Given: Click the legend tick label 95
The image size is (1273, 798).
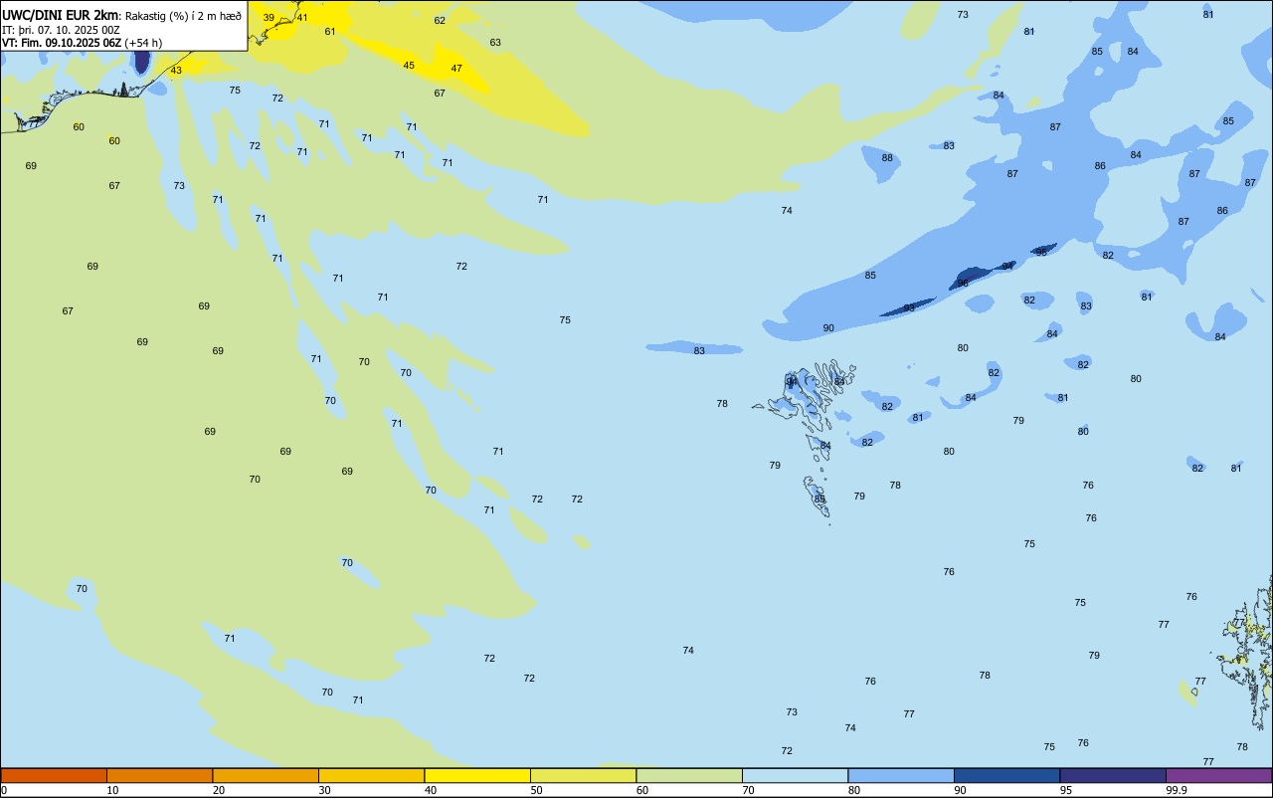Looking at the screenshot, I should 1066,790.
